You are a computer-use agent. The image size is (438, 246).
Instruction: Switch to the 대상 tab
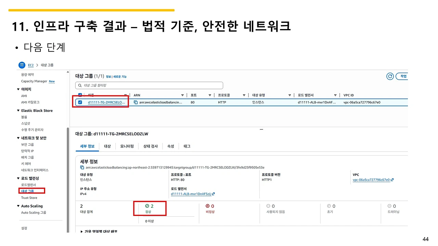pyautogui.click(x=107, y=146)
